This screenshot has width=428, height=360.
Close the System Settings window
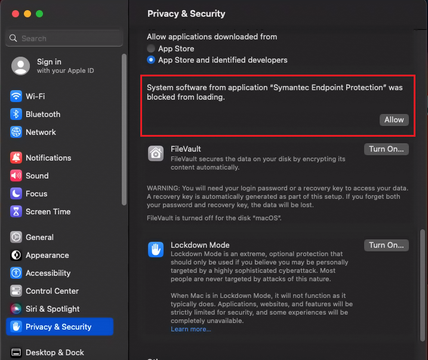[x=16, y=14]
